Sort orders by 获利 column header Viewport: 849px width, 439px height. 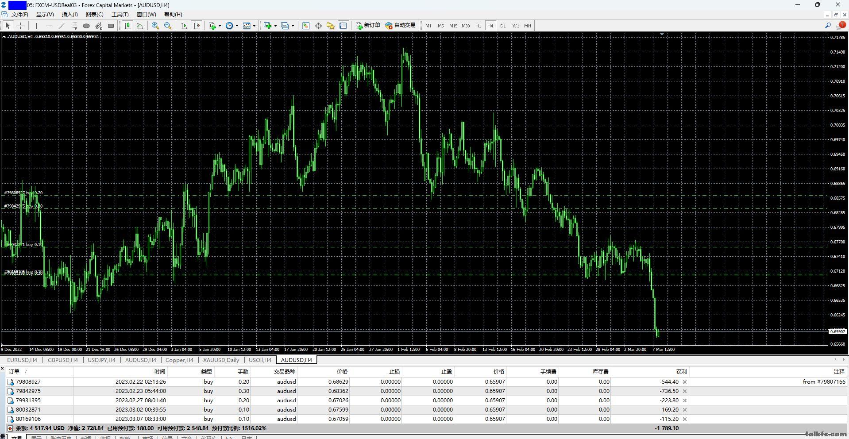(x=681, y=372)
